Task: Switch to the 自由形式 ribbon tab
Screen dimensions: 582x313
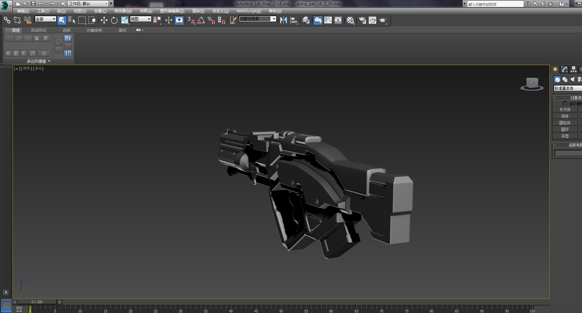Action: point(39,30)
